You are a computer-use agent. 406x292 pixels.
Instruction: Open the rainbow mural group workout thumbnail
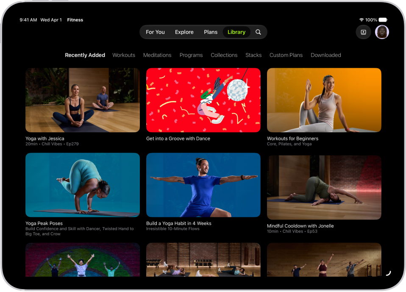click(83, 260)
